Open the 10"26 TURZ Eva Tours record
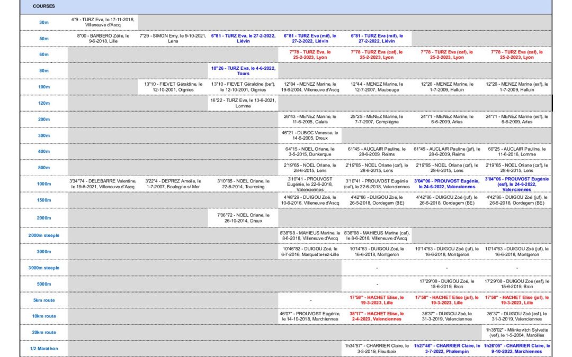This screenshot has width=572, height=357. pos(244,71)
